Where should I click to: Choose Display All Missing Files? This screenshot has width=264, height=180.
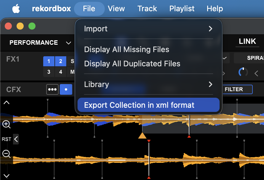coord(149,49)
